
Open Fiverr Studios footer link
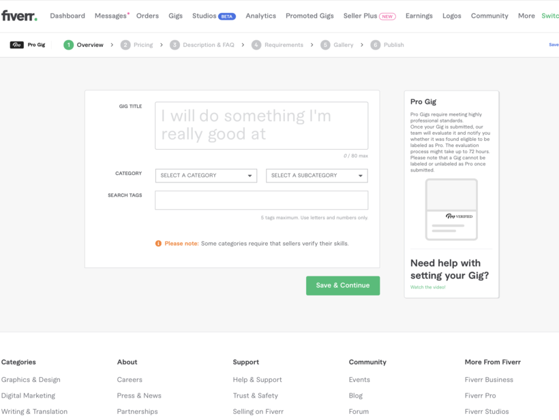point(487,411)
